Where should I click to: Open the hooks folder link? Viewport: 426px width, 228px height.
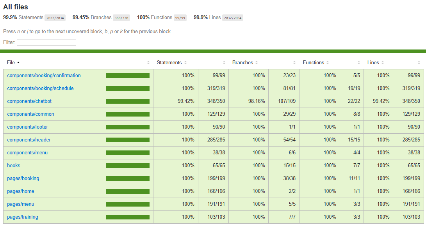click(14, 166)
